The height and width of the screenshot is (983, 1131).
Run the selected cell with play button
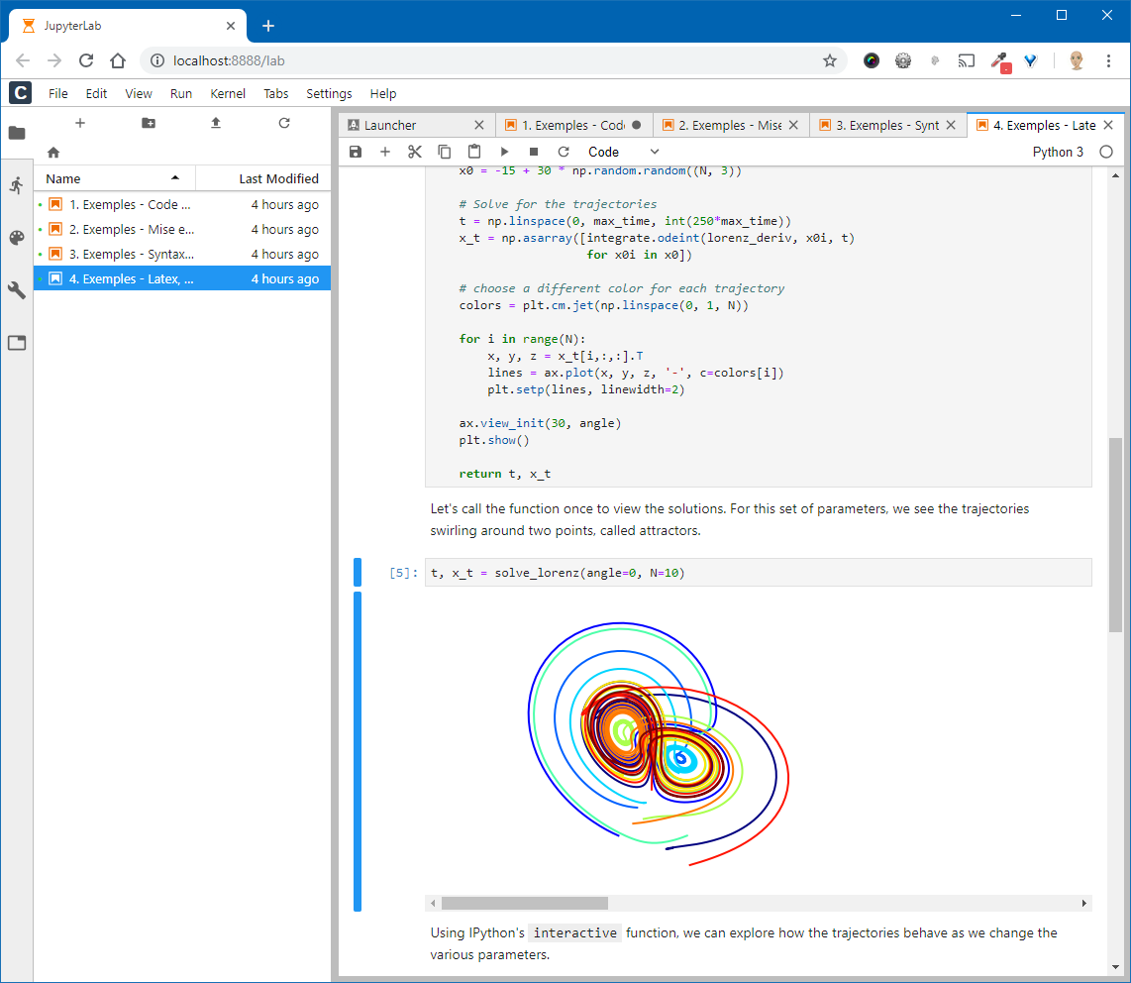pos(504,152)
